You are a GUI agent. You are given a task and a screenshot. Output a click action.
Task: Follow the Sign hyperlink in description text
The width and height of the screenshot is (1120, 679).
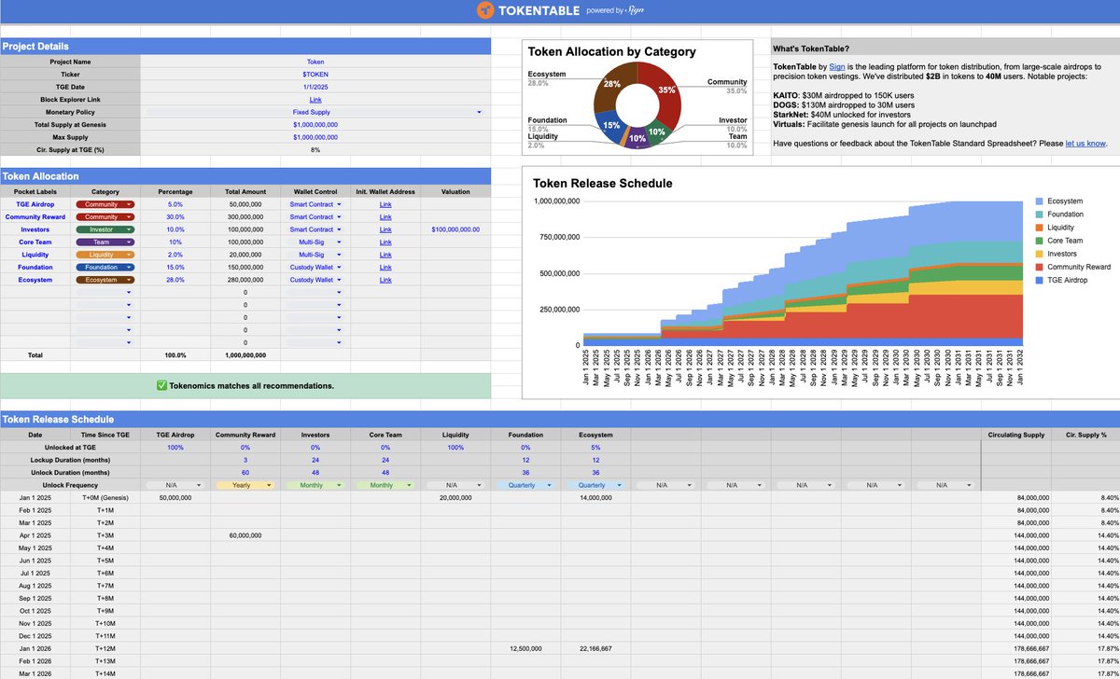(x=836, y=67)
